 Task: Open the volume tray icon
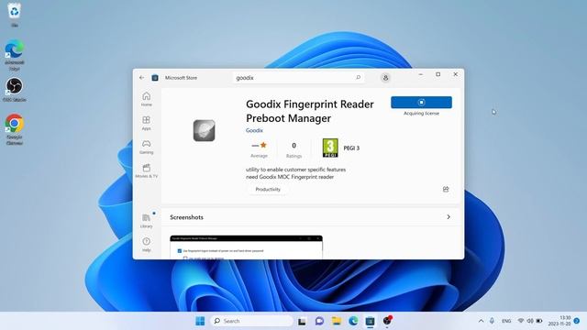pyautogui.click(x=530, y=321)
